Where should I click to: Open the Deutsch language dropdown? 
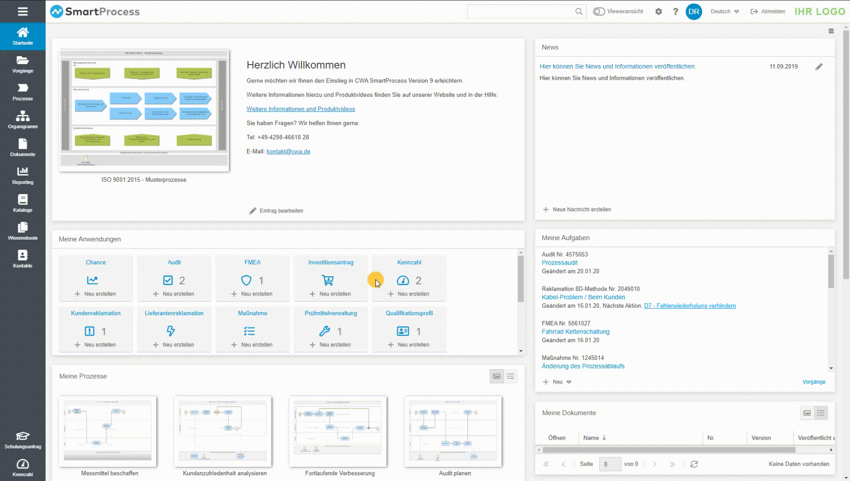coord(725,12)
